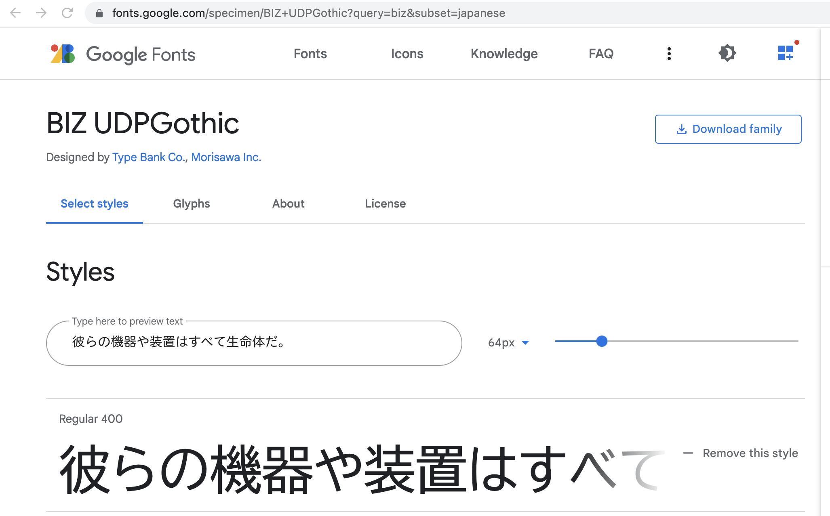Switch to the License tab
This screenshot has height=516, width=830.
tap(386, 203)
